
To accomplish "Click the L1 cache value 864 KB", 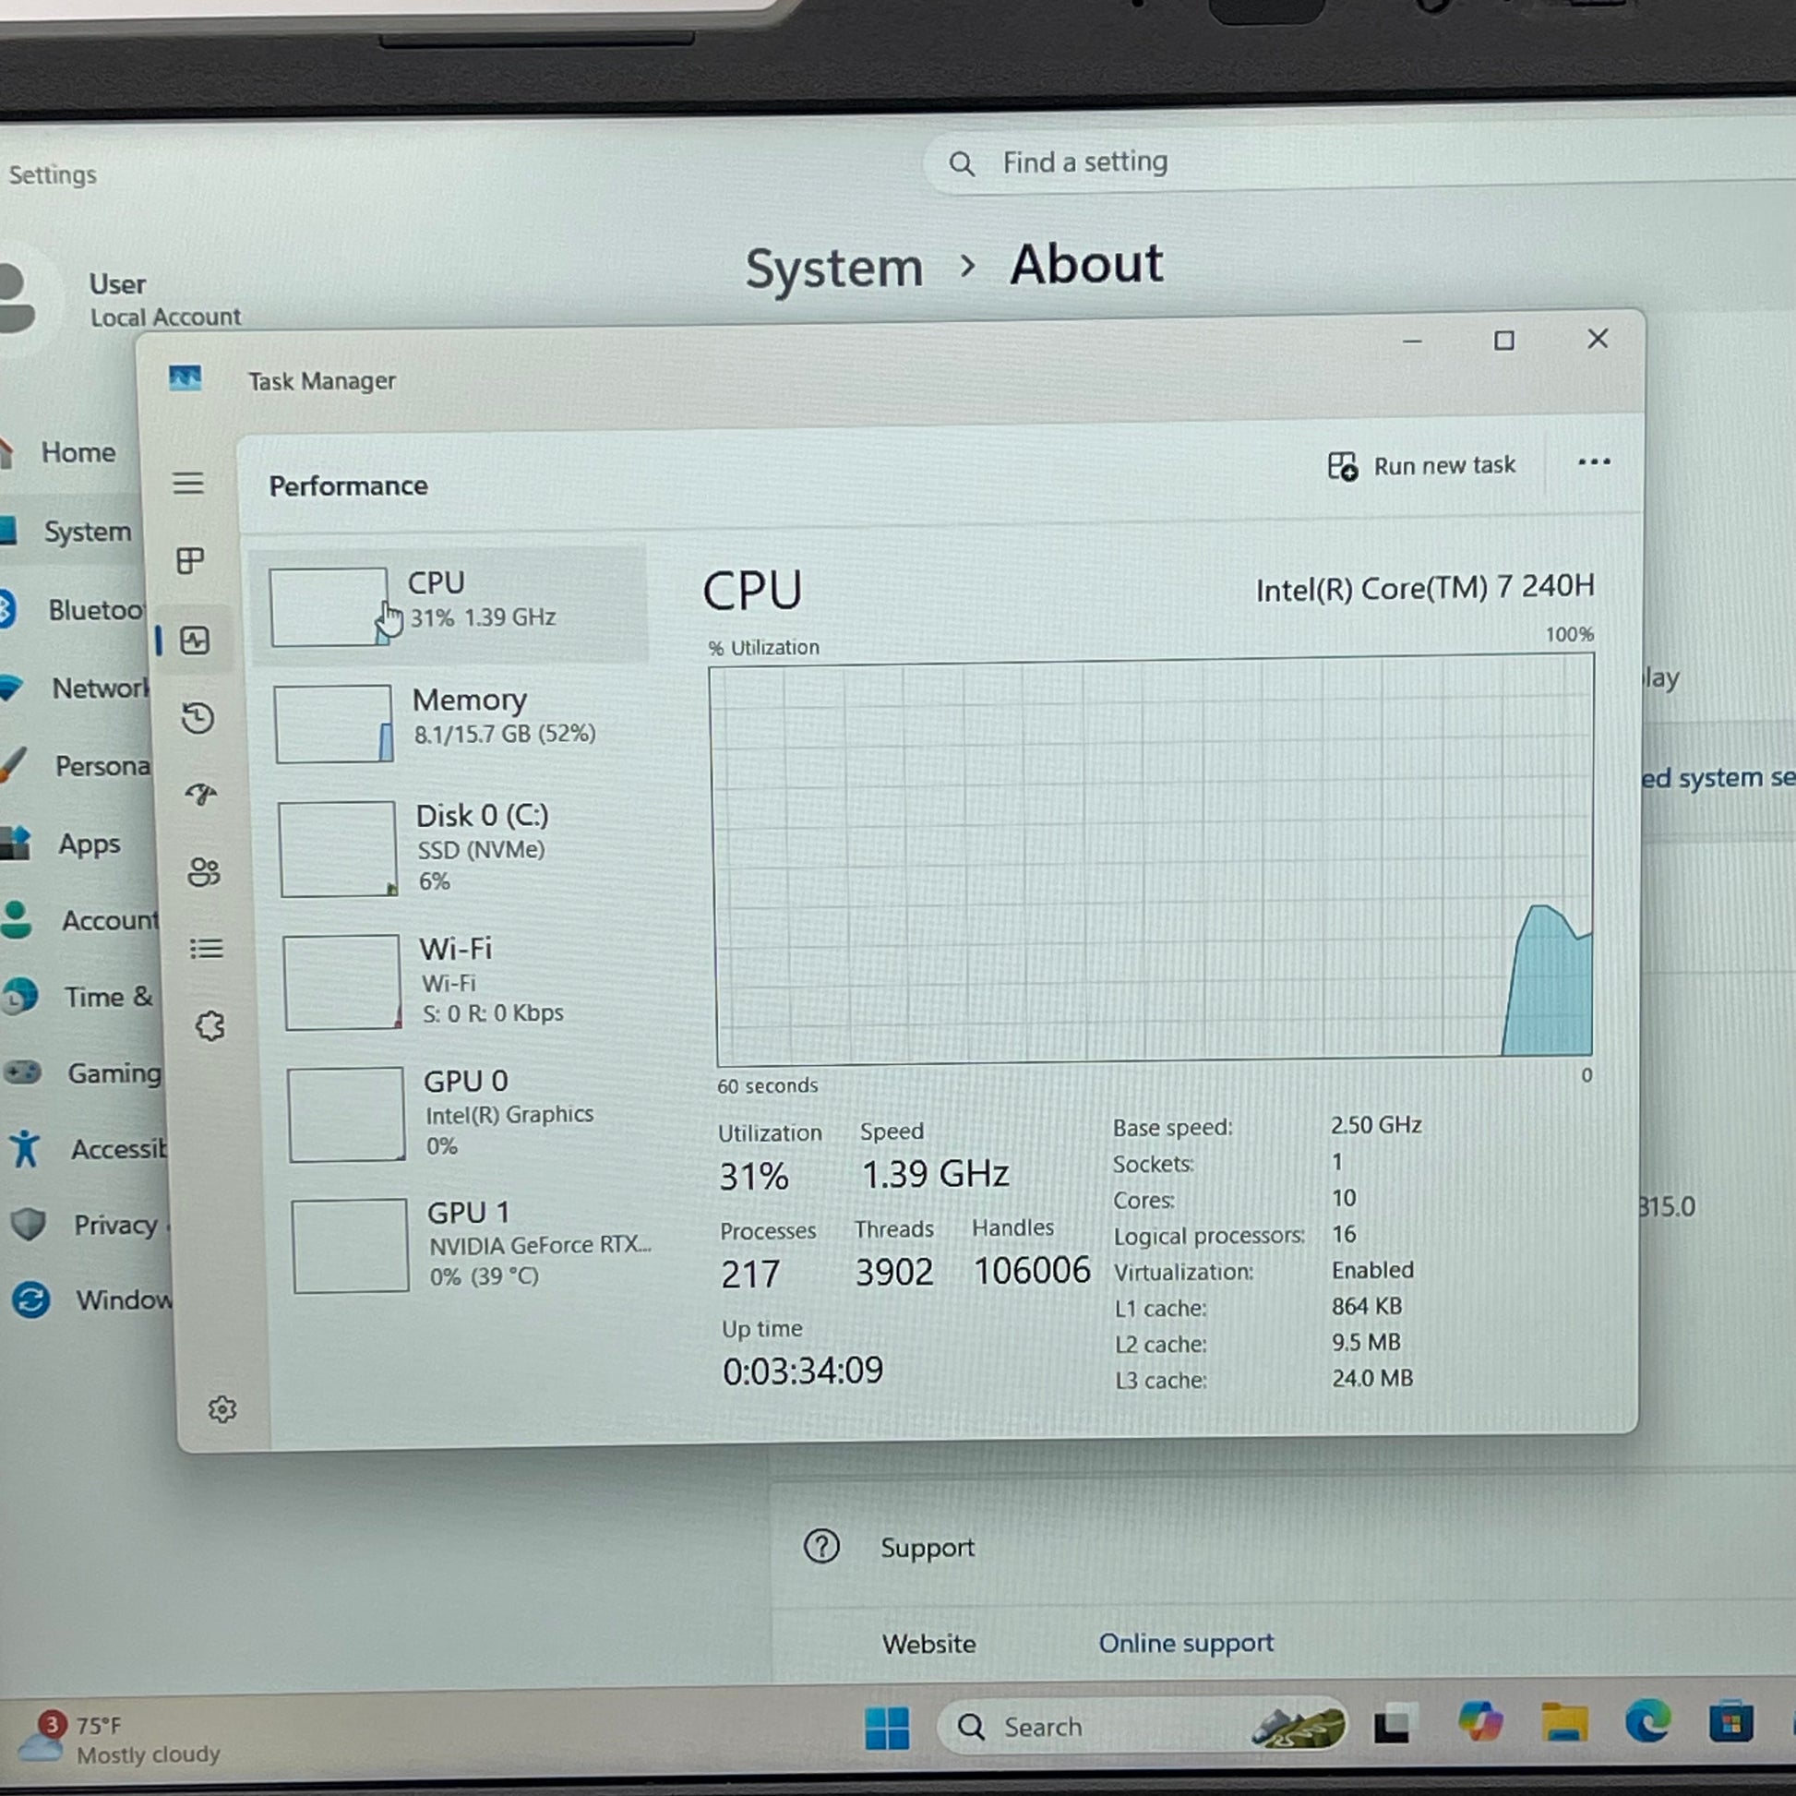I will tap(1366, 1306).
